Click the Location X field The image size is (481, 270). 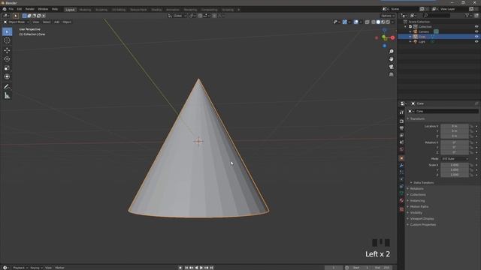pos(455,126)
